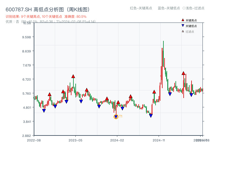Screen dimensions: 225x169
Task: Toggle the 关键低点 legend entry in the chart
Action: click(x=189, y=26)
